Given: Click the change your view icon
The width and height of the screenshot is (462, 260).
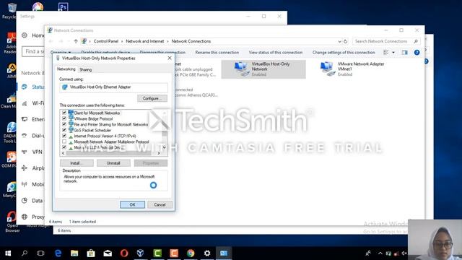Looking at the screenshot, I should click(385, 53).
